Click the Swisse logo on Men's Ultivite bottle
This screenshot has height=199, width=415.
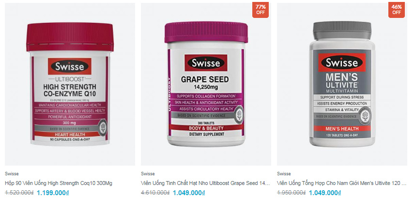click(x=342, y=63)
